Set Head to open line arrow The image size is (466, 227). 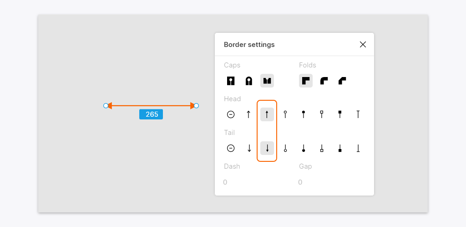249,114
